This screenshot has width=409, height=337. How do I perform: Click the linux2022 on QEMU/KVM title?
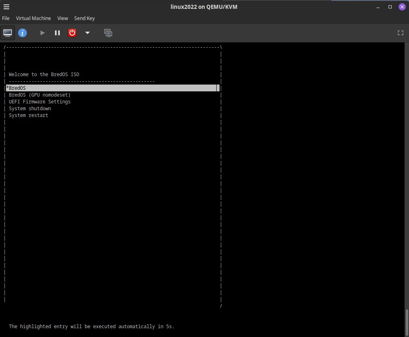point(204,7)
